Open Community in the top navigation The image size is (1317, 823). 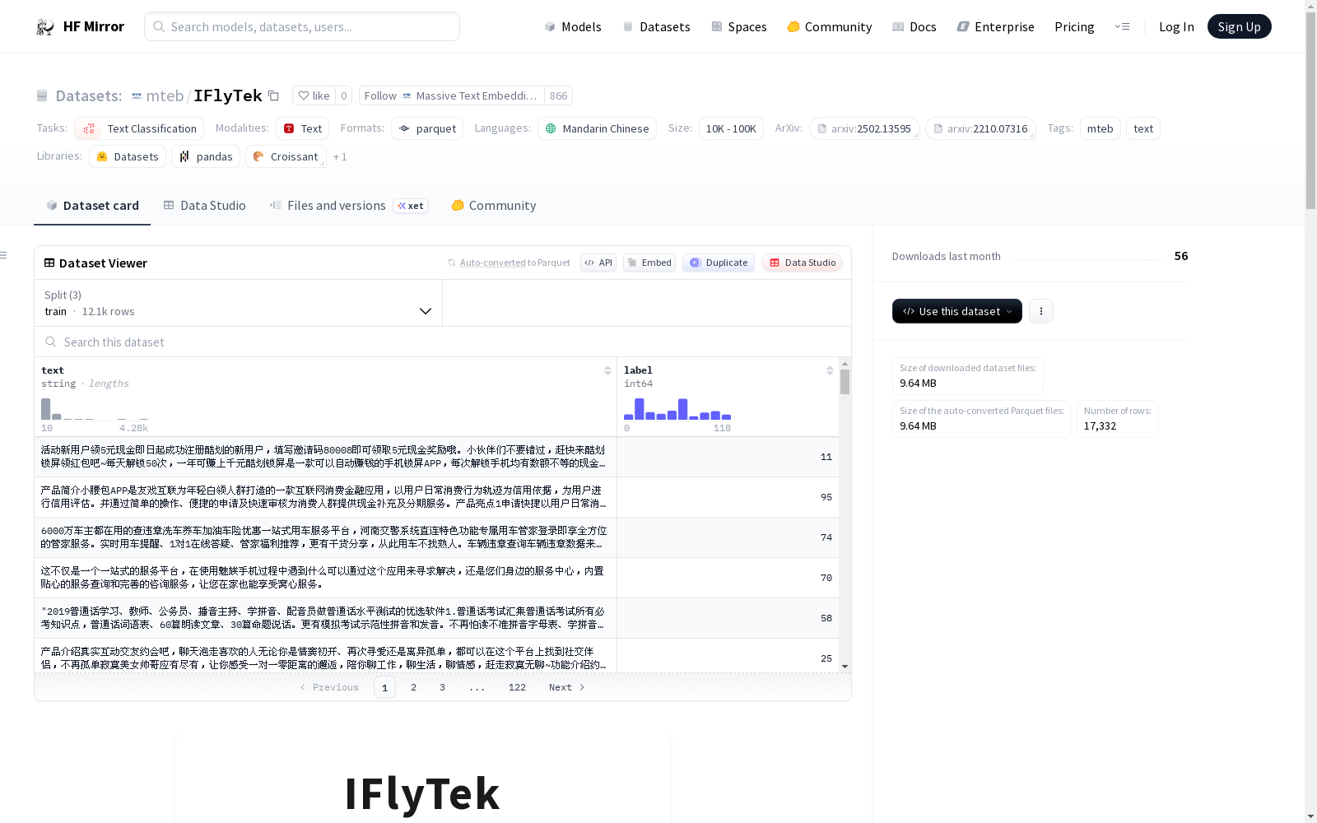[x=830, y=27]
